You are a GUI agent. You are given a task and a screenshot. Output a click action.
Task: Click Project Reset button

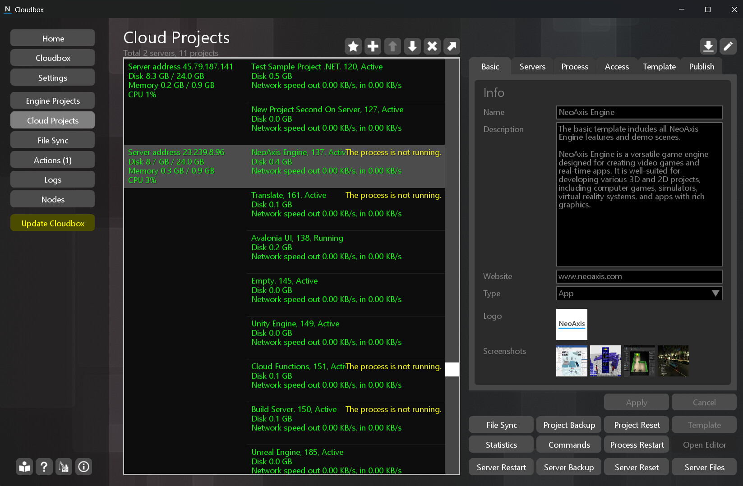coord(637,425)
